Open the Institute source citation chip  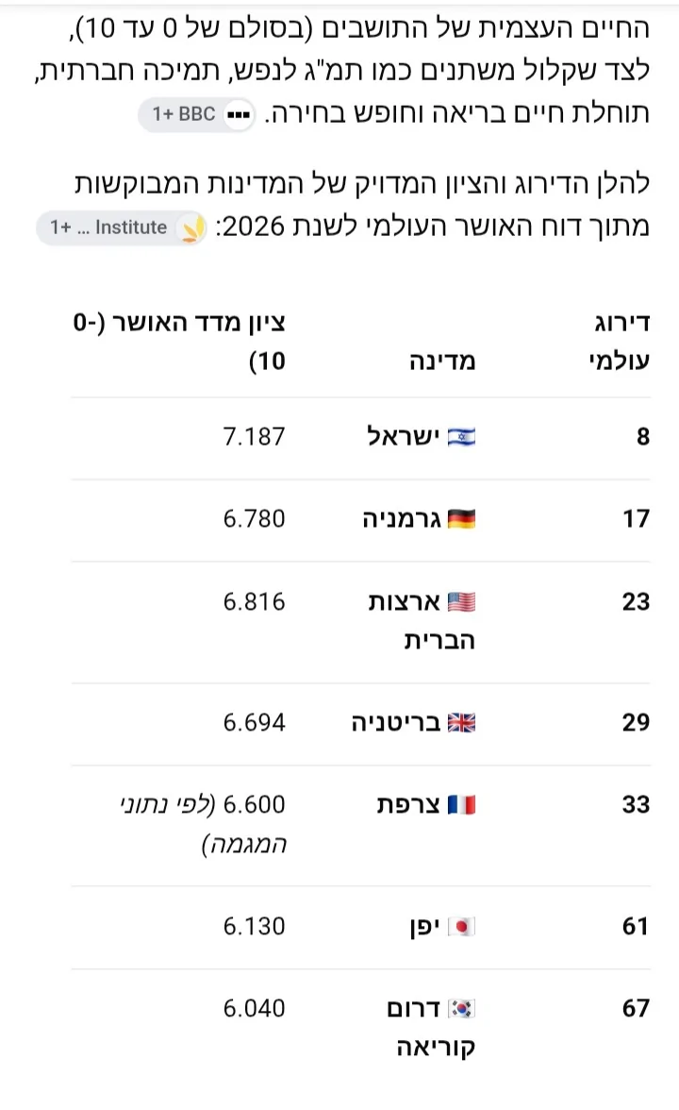point(122,228)
